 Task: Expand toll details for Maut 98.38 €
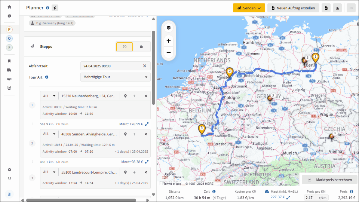pyautogui.click(x=147, y=162)
